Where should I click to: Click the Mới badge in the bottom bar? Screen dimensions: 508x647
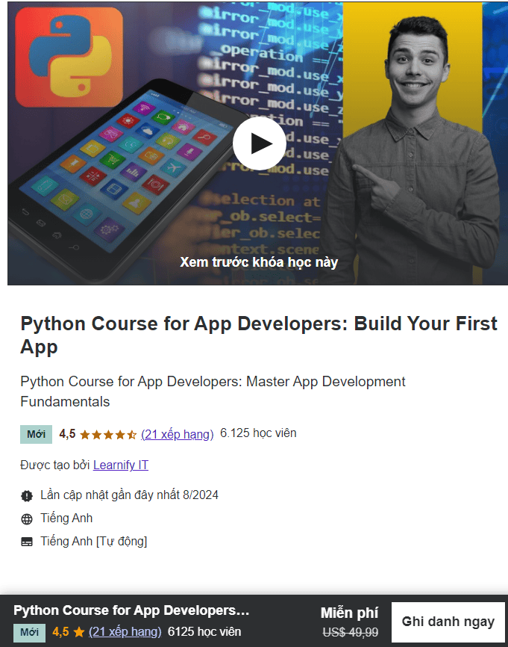pos(29,632)
